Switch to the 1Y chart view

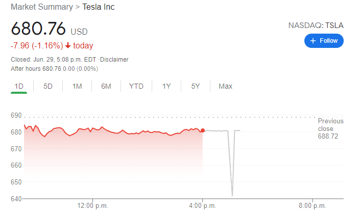(x=166, y=86)
